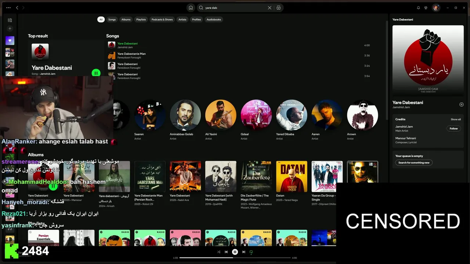Select the Profiles filter chip
The width and height of the screenshot is (470, 264).
196,19
